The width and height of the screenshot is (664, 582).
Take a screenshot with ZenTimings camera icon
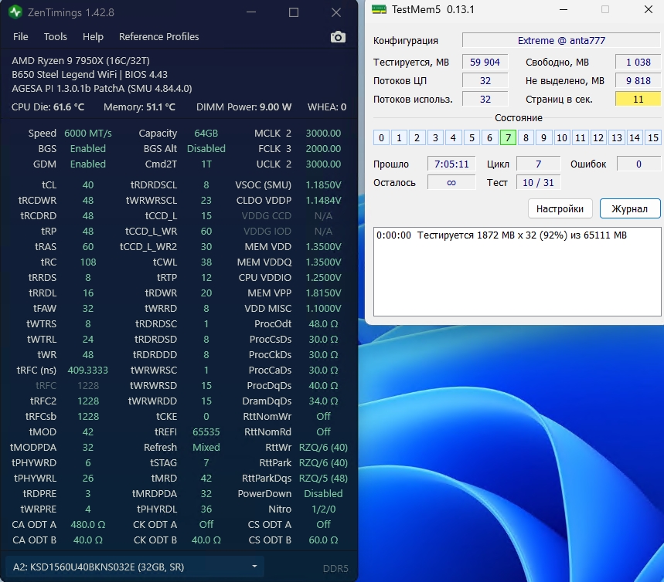[x=338, y=37]
